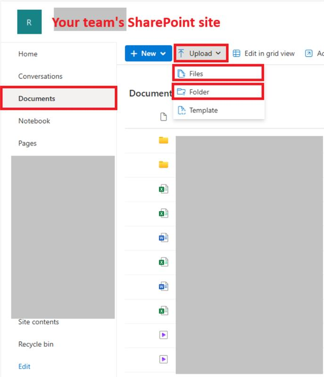Go to Conversations in the sidebar
This screenshot has height=377, width=324.
[41, 76]
